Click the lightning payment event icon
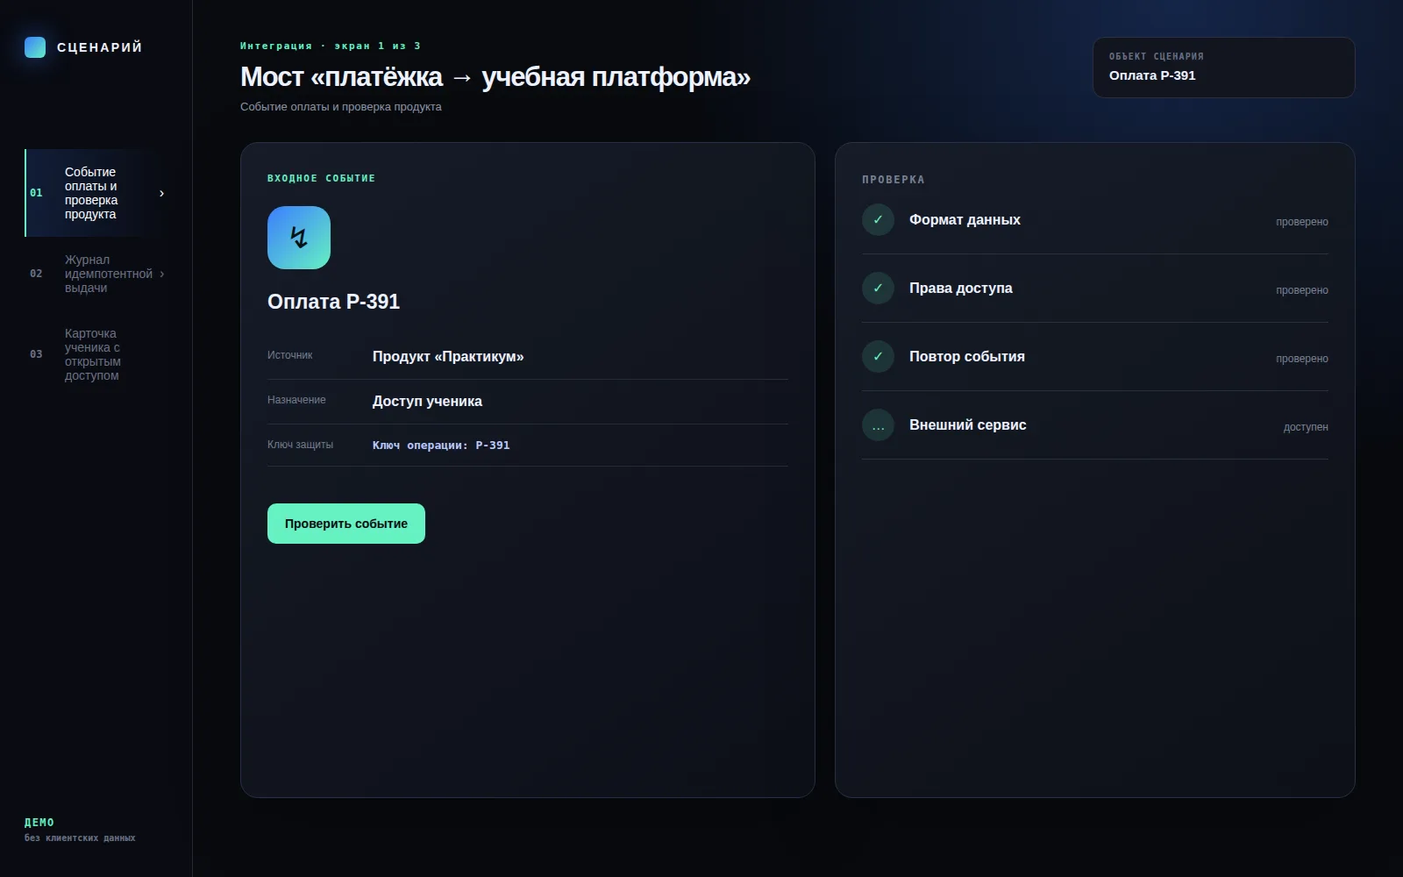The image size is (1403, 877). pyautogui.click(x=299, y=238)
